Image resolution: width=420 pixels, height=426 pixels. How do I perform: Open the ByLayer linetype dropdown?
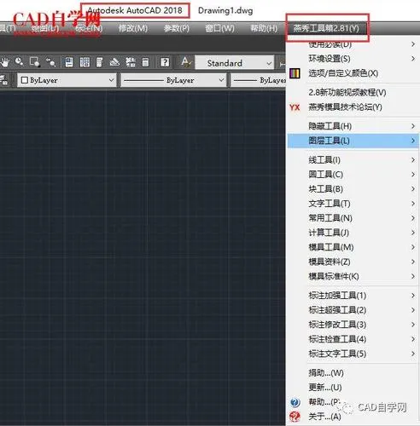click(x=173, y=80)
